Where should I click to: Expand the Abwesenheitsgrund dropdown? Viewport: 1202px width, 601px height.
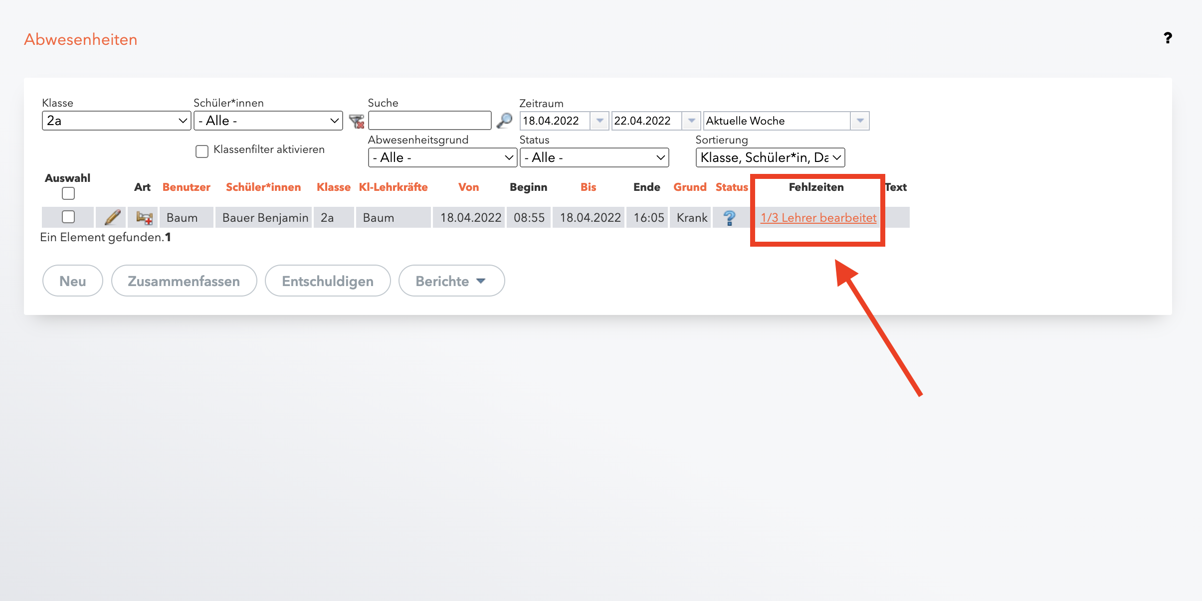pyautogui.click(x=442, y=157)
